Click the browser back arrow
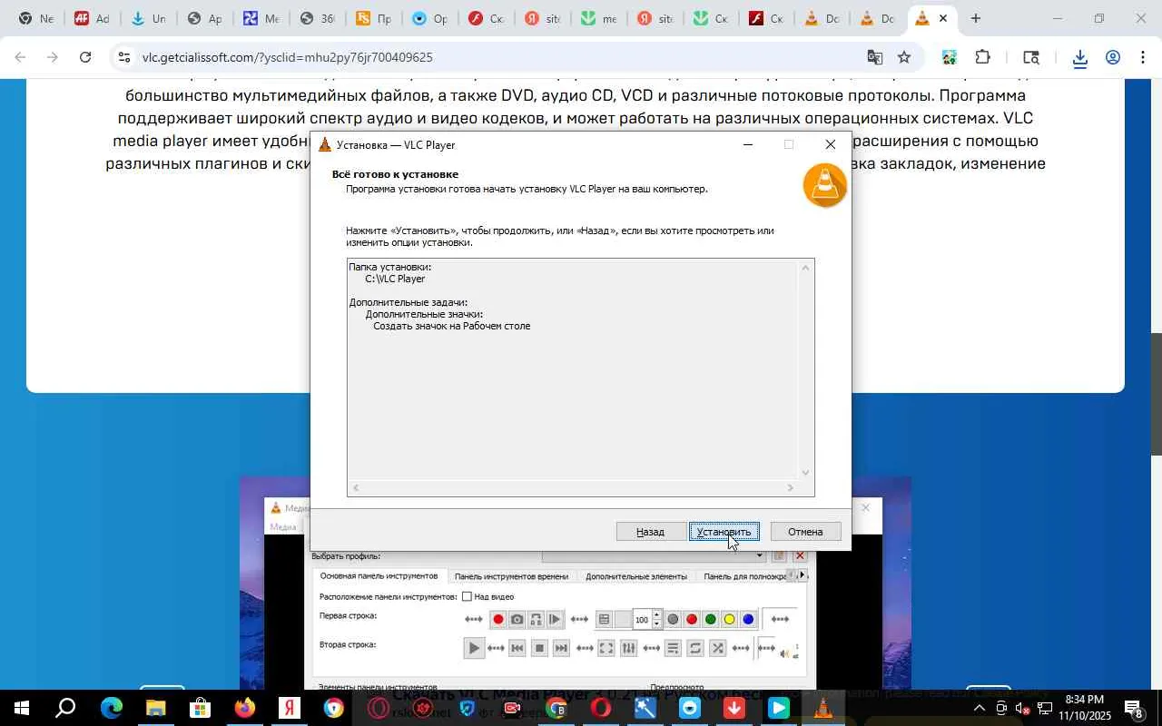The height and width of the screenshot is (726, 1162). tap(20, 57)
